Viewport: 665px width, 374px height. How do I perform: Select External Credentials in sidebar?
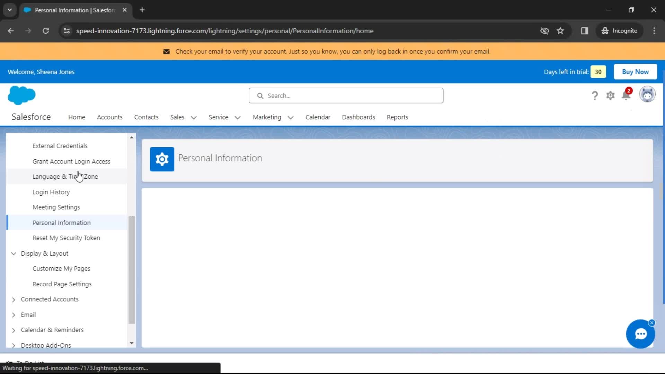click(60, 146)
